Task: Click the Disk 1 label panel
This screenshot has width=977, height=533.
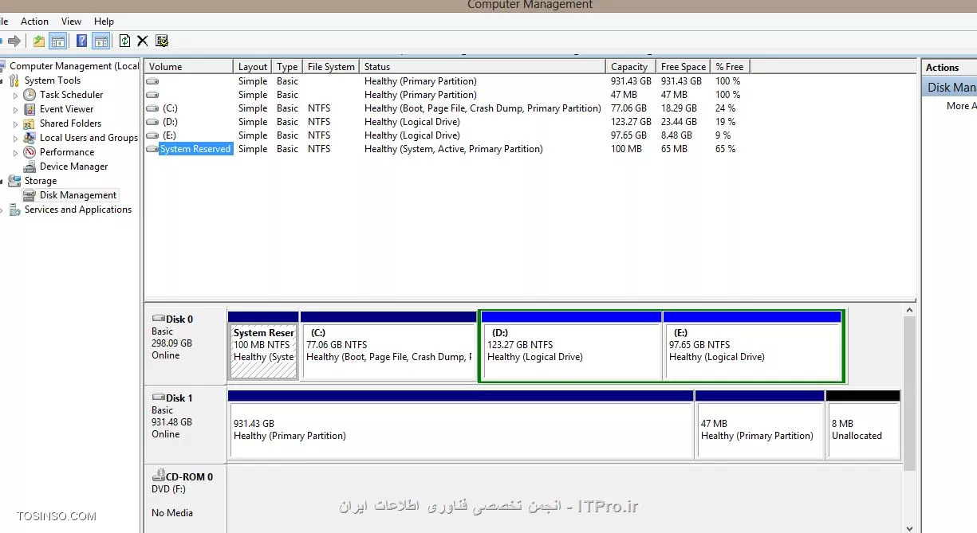Action: coord(185,425)
